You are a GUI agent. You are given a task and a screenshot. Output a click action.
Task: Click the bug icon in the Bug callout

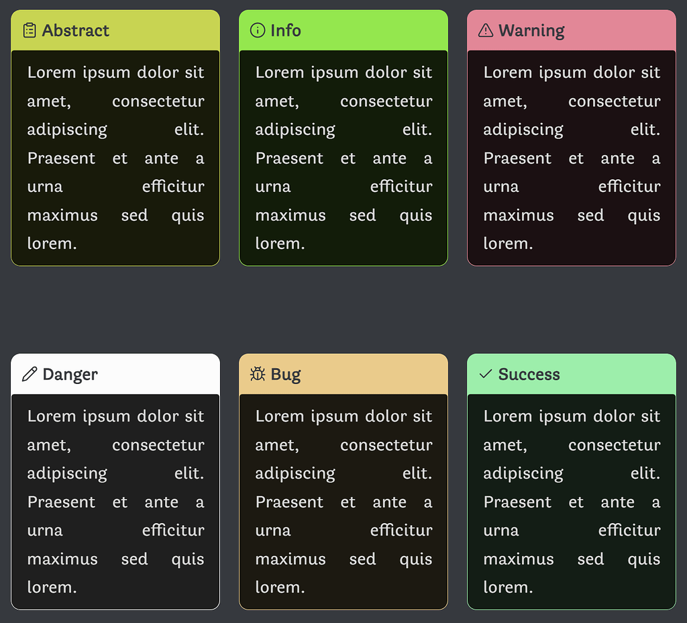[x=257, y=373]
